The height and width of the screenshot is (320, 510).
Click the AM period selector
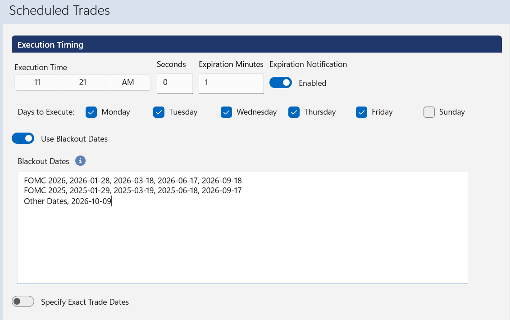pyautogui.click(x=128, y=82)
